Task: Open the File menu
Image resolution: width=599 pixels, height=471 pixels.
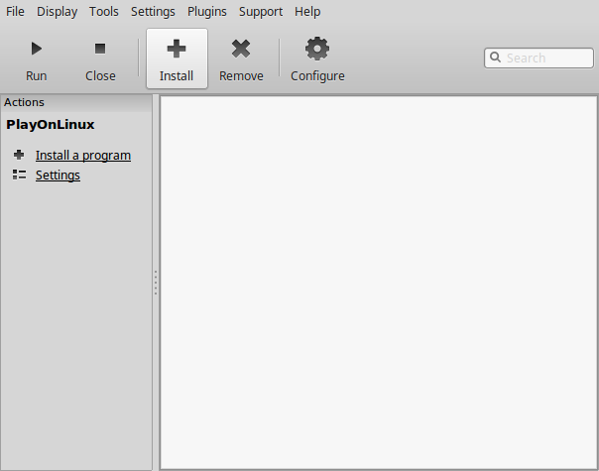Action: coord(15,12)
